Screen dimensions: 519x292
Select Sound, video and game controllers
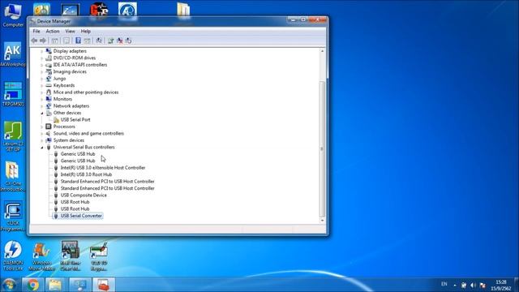pyautogui.click(x=88, y=133)
